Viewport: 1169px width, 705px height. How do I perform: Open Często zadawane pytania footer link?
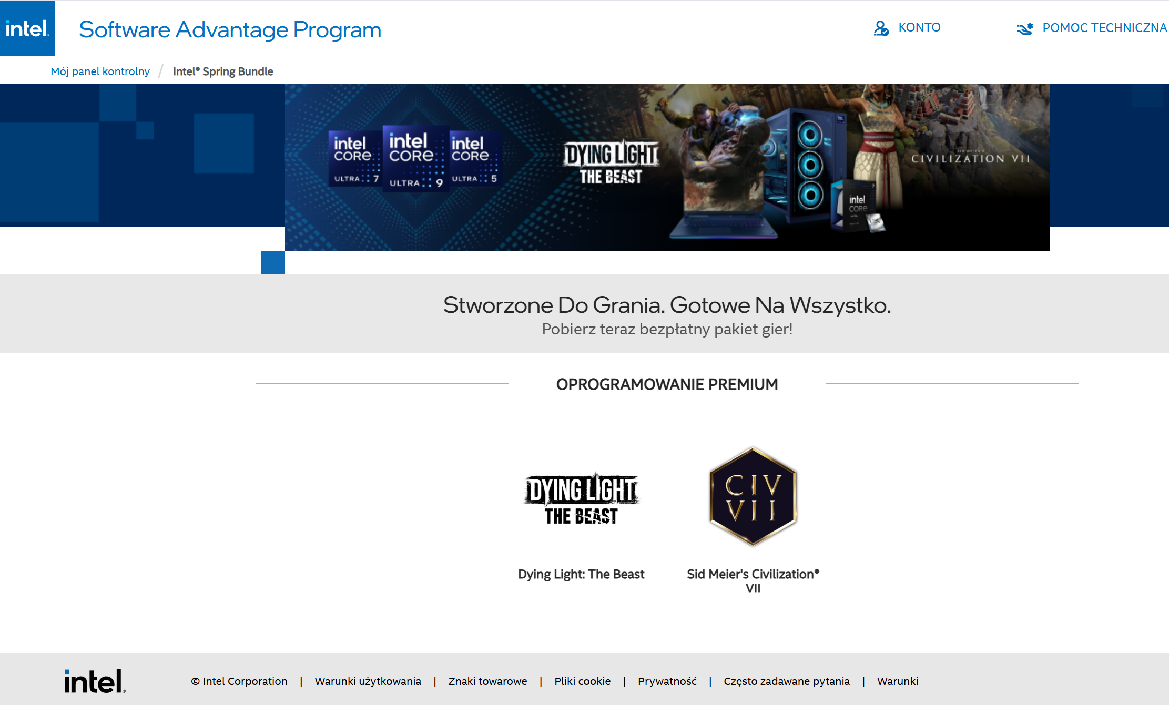point(786,681)
